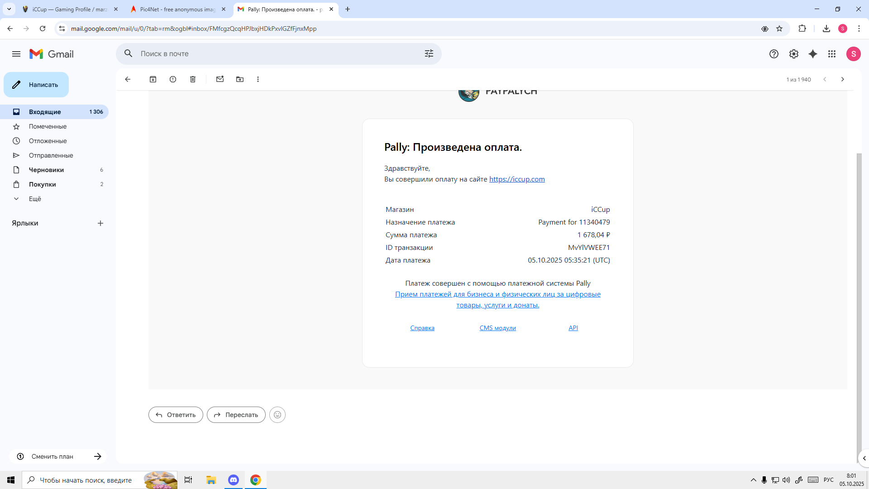Click the Ответить reply button

pos(176,415)
